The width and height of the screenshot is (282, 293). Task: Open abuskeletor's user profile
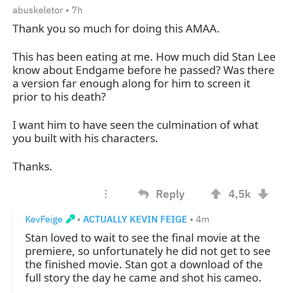click(x=38, y=11)
